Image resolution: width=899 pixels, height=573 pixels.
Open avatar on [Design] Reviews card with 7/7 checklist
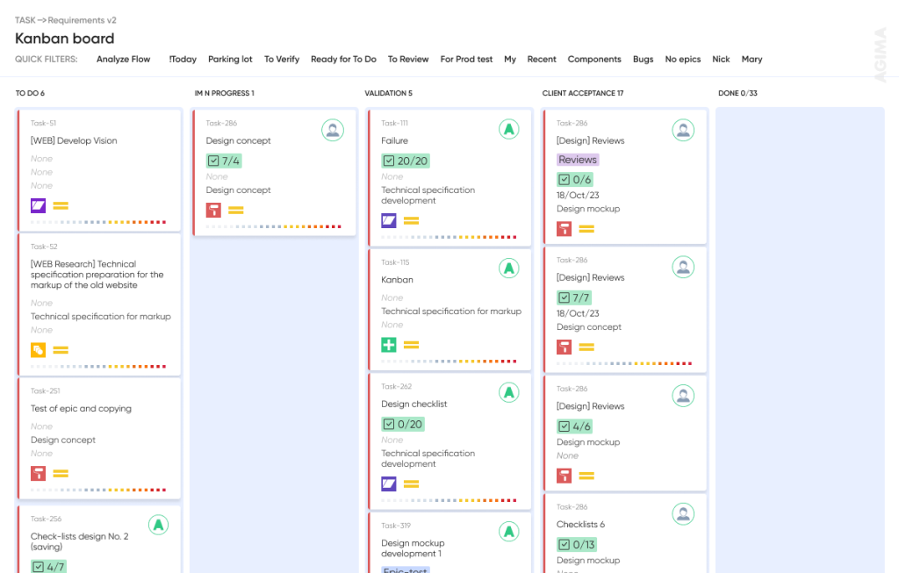click(683, 267)
